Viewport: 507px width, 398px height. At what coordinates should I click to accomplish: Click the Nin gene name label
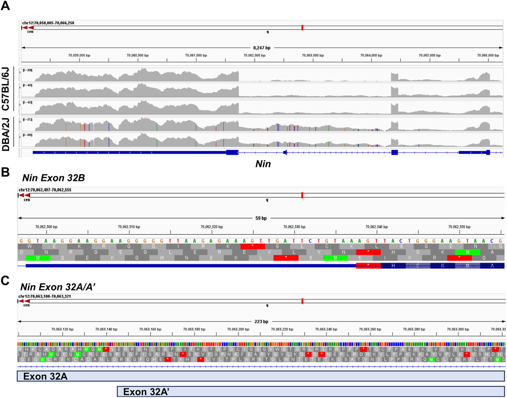(263, 164)
